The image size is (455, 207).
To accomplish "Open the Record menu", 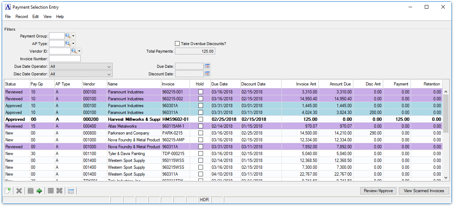I will click(22, 17).
